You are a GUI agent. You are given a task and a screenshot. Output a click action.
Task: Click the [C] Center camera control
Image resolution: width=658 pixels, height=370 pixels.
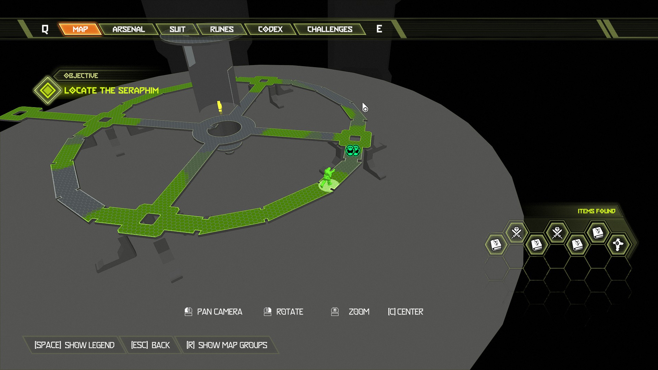point(405,312)
